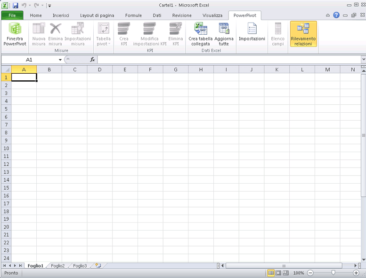
Task: Switch to the Revisione tab
Action: [182, 15]
